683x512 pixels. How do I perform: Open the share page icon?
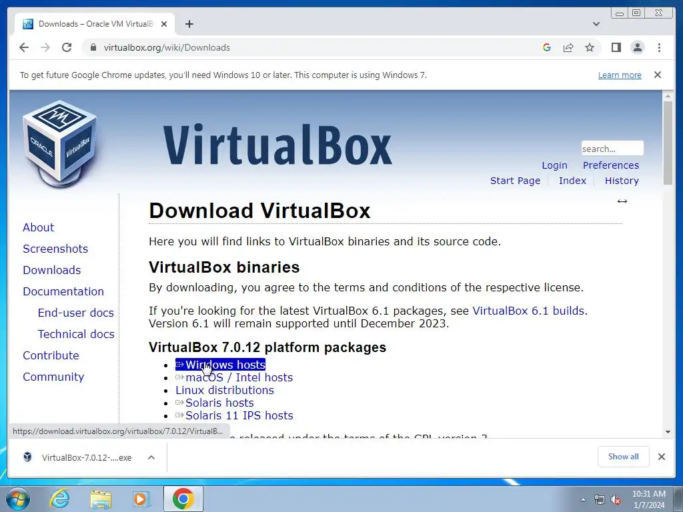(568, 47)
